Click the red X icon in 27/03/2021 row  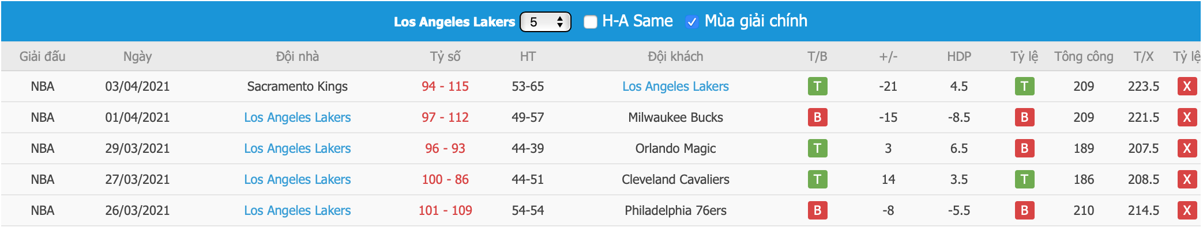click(x=1186, y=179)
